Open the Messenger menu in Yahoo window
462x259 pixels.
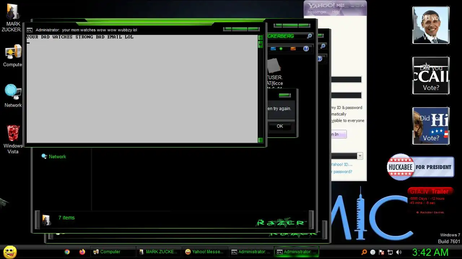[317, 12]
